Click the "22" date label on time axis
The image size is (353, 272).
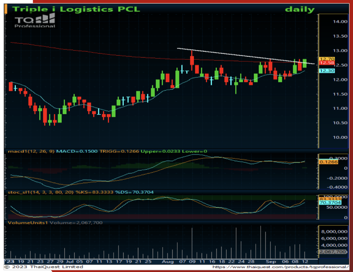coord(232,262)
